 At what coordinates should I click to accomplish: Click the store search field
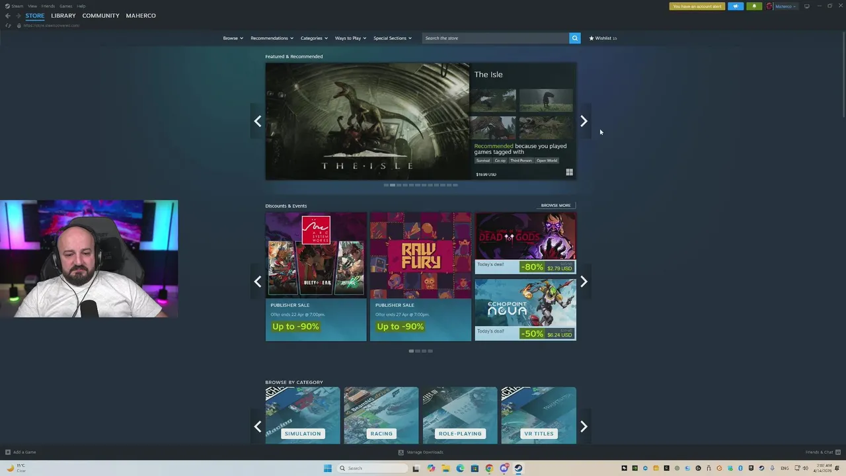[x=496, y=38]
